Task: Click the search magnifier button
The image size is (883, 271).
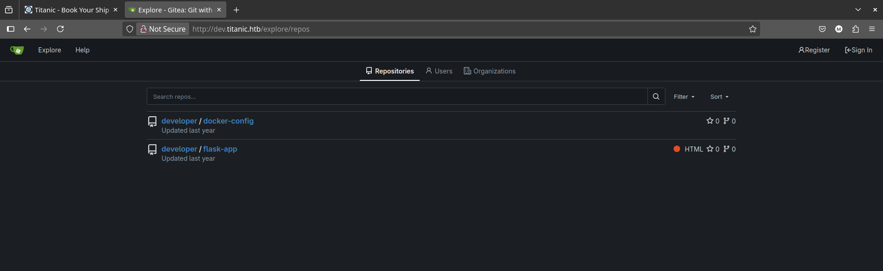Action: [656, 96]
